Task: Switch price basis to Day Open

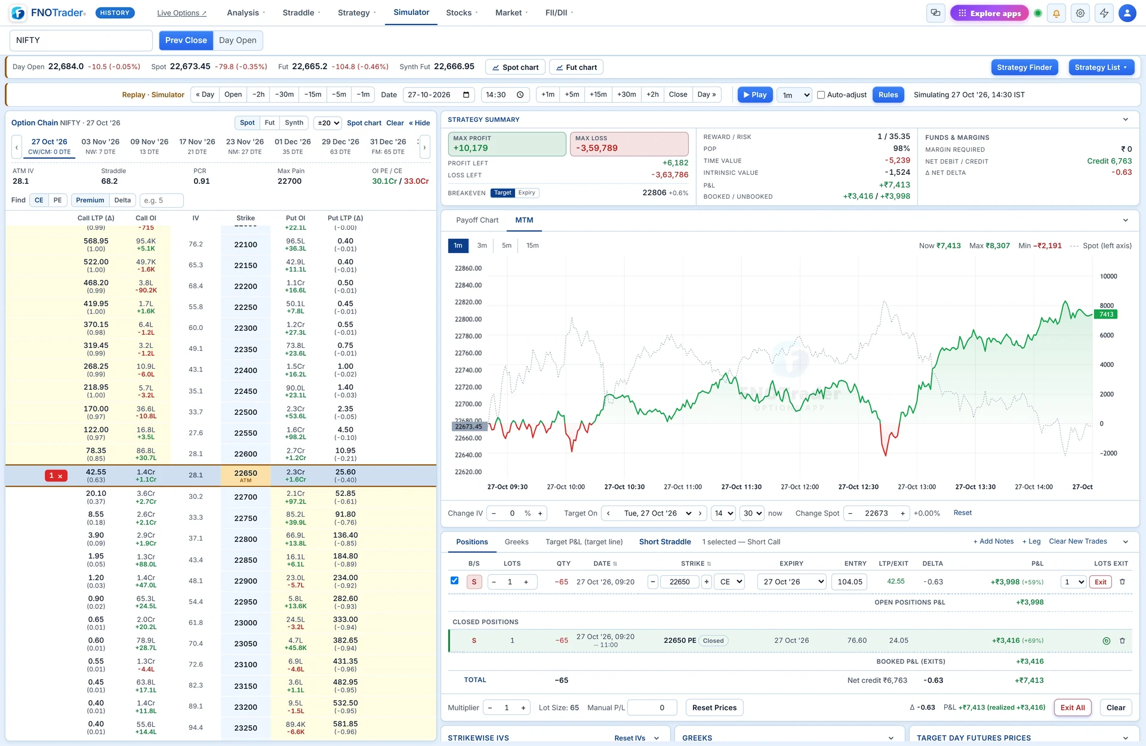Action: coord(238,41)
